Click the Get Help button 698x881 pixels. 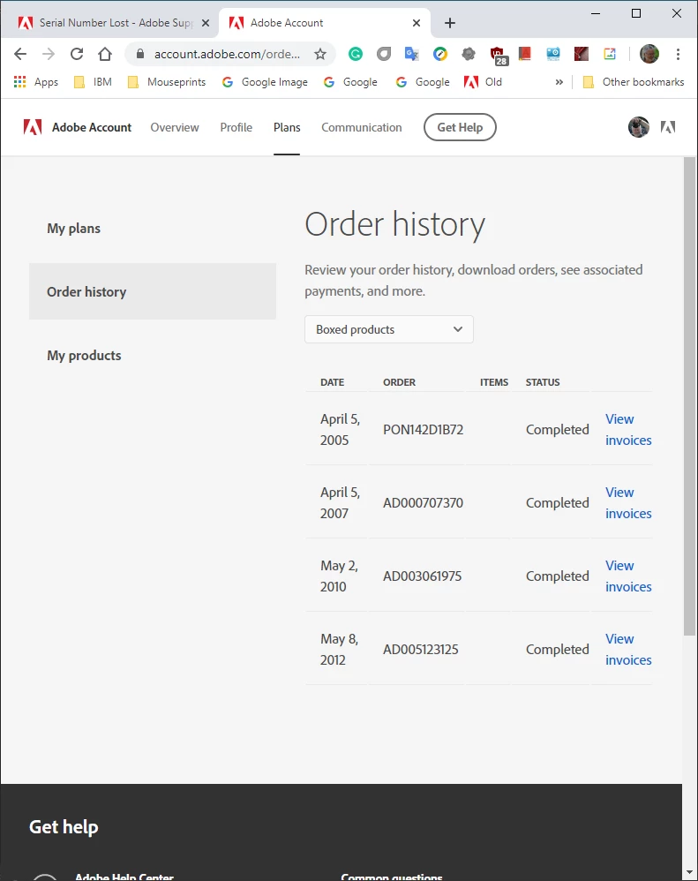[460, 127]
